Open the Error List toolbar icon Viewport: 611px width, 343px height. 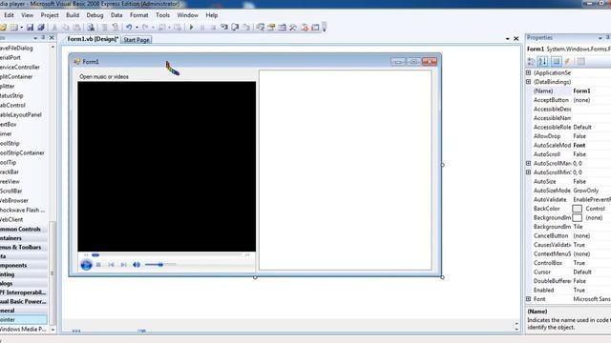[304, 28]
